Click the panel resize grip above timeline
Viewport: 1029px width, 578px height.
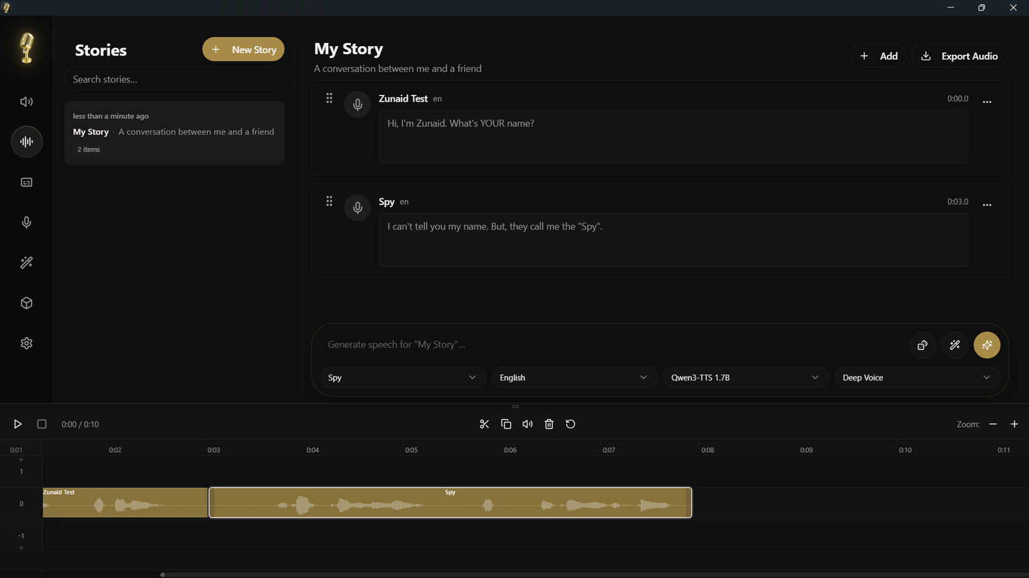tap(515, 406)
